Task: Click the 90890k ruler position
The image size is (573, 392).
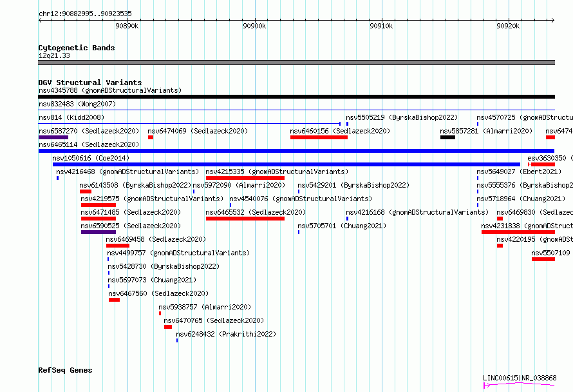Action: click(x=127, y=26)
